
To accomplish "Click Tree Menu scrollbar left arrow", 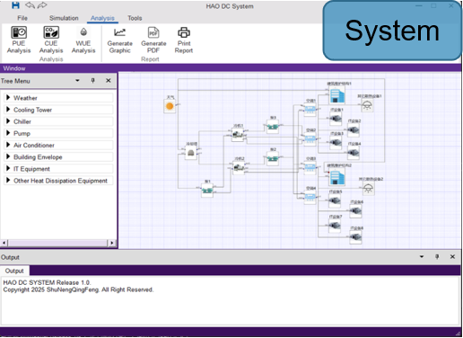I will (x=4, y=243).
